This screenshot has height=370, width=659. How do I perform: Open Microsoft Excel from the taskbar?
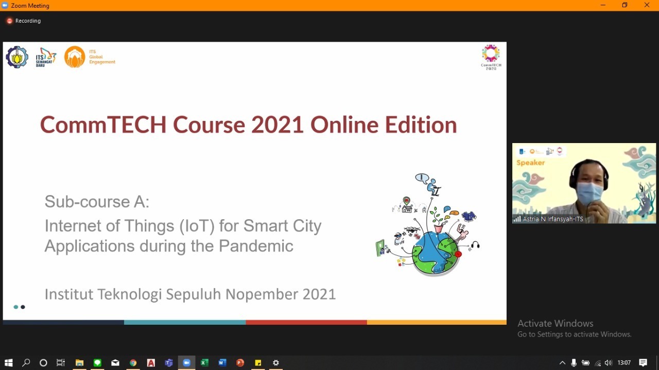pos(204,363)
